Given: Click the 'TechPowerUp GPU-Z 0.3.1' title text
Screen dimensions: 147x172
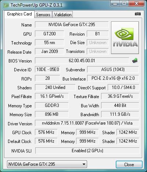Looking at the screenshot, I should coord(36,5).
